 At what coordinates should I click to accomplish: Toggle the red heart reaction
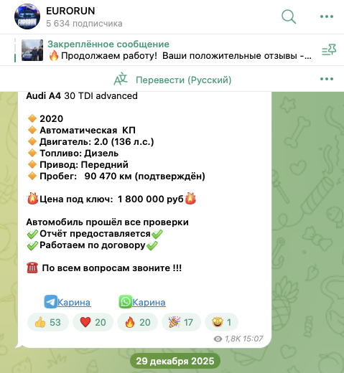[x=93, y=322]
